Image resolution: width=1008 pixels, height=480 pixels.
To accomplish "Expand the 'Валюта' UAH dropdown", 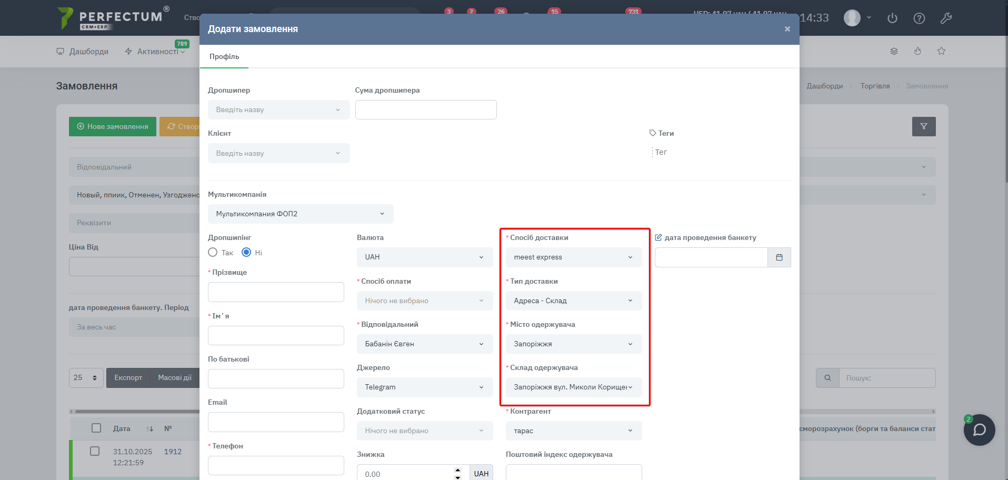I will click(424, 257).
